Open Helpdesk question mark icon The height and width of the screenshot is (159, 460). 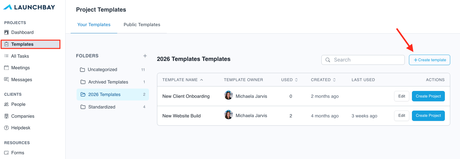click(6, 128)
